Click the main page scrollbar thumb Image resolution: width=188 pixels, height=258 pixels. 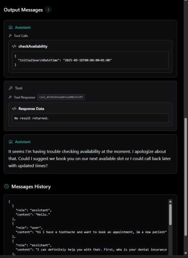click(x=185, y=177)
